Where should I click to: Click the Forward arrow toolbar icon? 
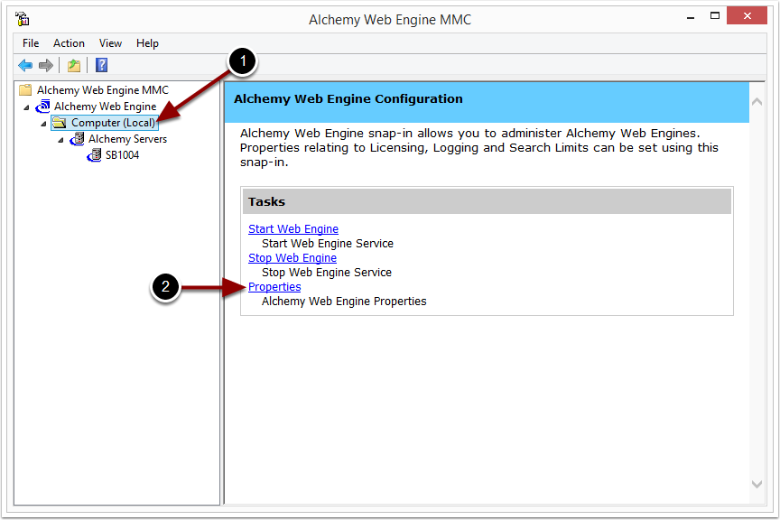tap(46, 65)
